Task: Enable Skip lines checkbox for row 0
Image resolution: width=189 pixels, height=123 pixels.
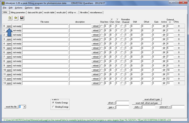Action: coord(102,26)
